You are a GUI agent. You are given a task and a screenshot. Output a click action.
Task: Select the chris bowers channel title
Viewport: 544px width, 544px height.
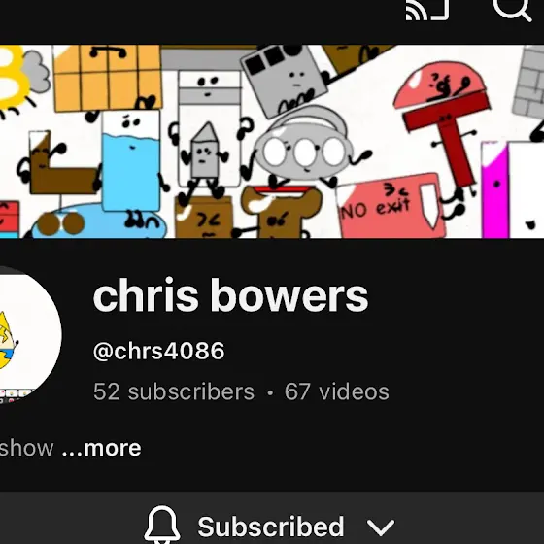tap(231, 295)
